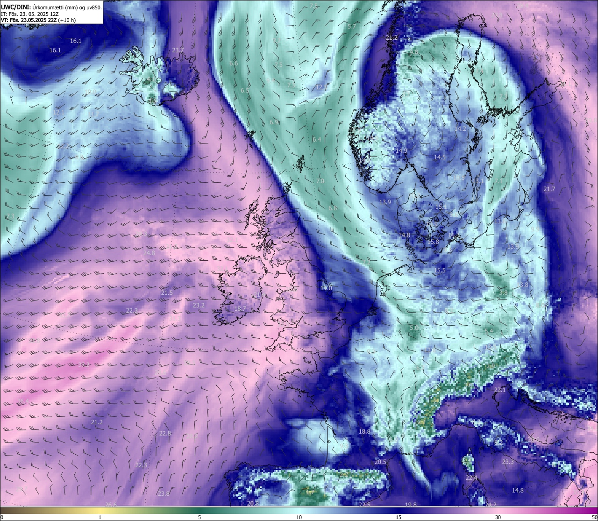
Task: Click the 21.5 map value
Action: pyautogui.click(x=167, y=293)
